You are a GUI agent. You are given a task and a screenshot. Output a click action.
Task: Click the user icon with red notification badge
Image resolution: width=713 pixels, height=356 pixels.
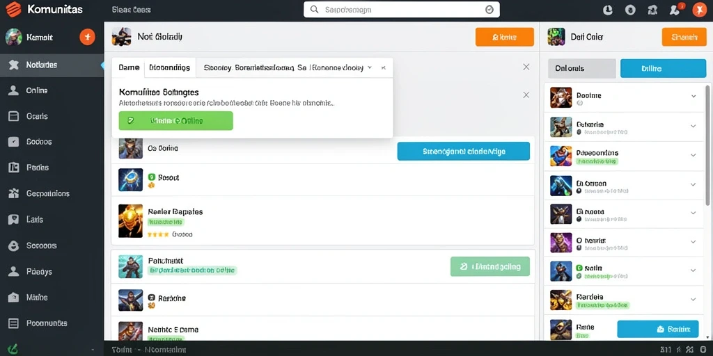675,10
